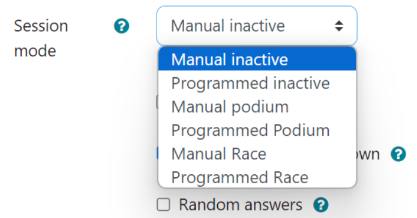Click the partially visible 'own' label text
This screenshot has width=417, height=218.
tap(368, 155)
